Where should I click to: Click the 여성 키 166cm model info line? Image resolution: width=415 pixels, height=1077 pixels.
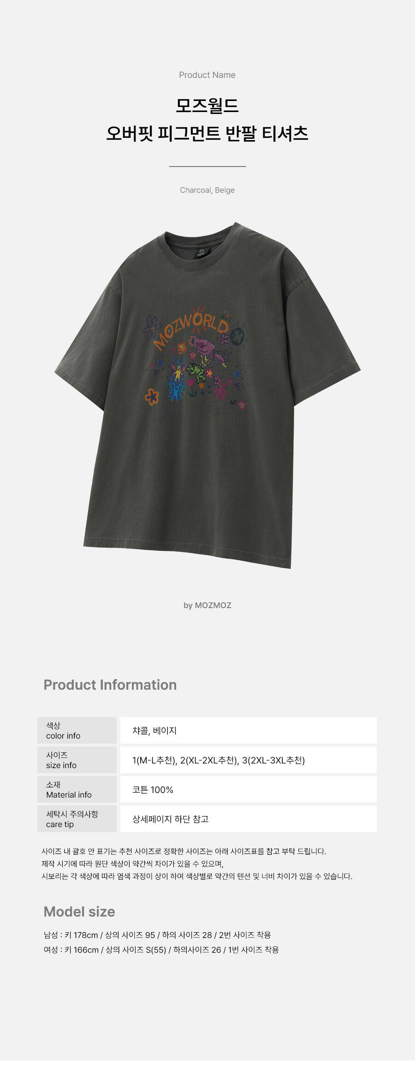(161, 950)
